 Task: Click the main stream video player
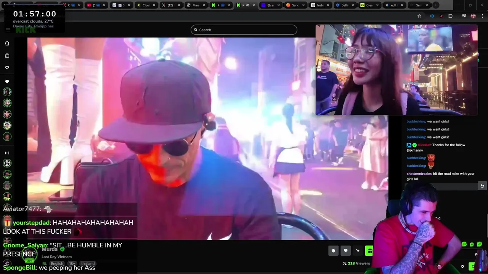click(208, 139)
